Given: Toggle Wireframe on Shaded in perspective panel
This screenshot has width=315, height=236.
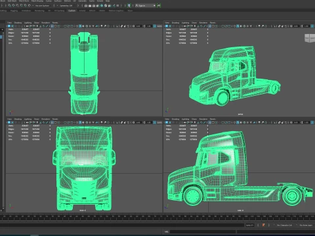Looking at the screenshot, I should pyautogui.click(x=244, y=26).
